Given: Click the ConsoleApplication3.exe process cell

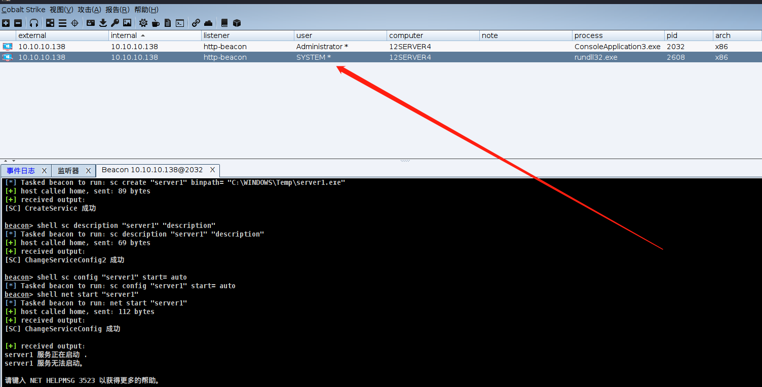Looking at the screenshot, I should [x=617, y=47].
